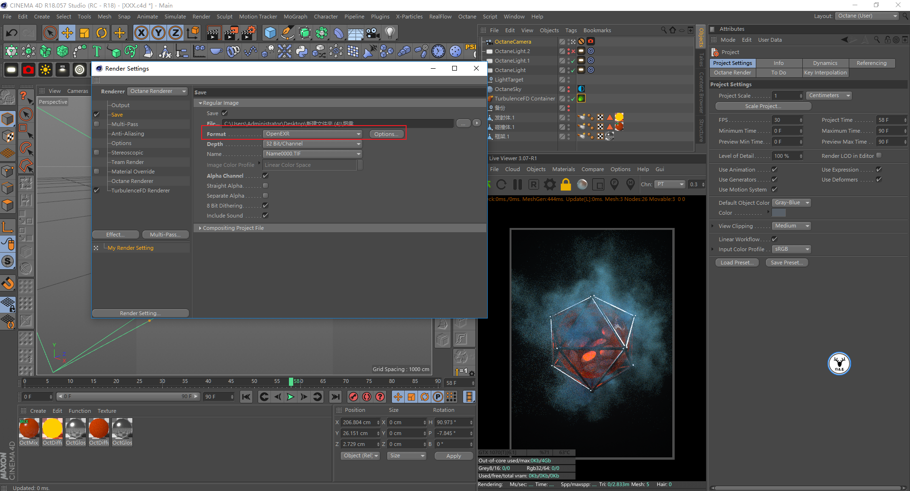Play animation forward
910x491 pixels.
[x=291, y=397]
